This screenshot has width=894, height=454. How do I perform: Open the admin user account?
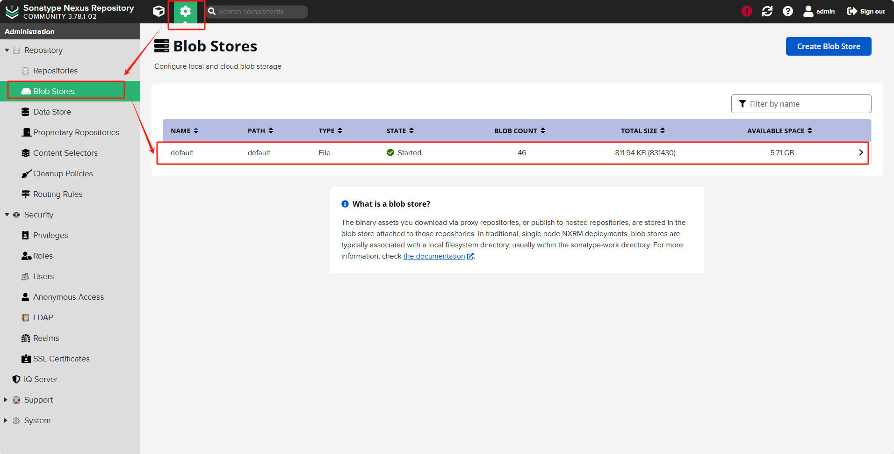coord(819,11)
